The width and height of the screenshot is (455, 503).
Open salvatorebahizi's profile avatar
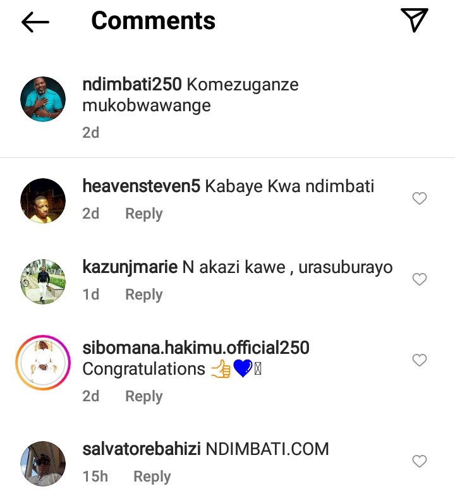[43, 464]
